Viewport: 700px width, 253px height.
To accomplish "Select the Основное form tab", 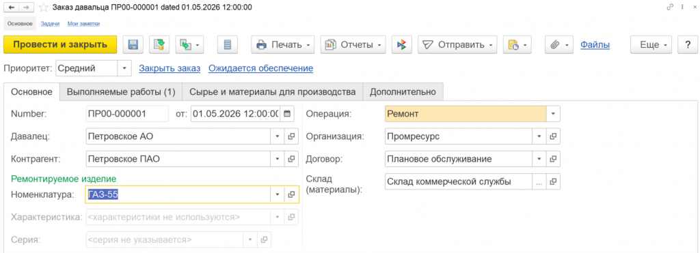I will click(x=31, y=92).
